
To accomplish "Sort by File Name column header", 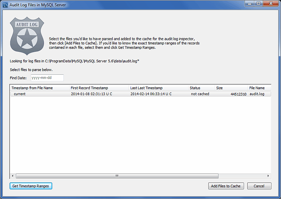I will click(x=259, y=88).
